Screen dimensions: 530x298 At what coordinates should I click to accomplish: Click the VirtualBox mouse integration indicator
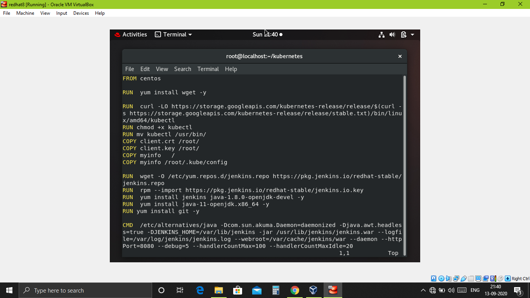(x=501, y=279)
